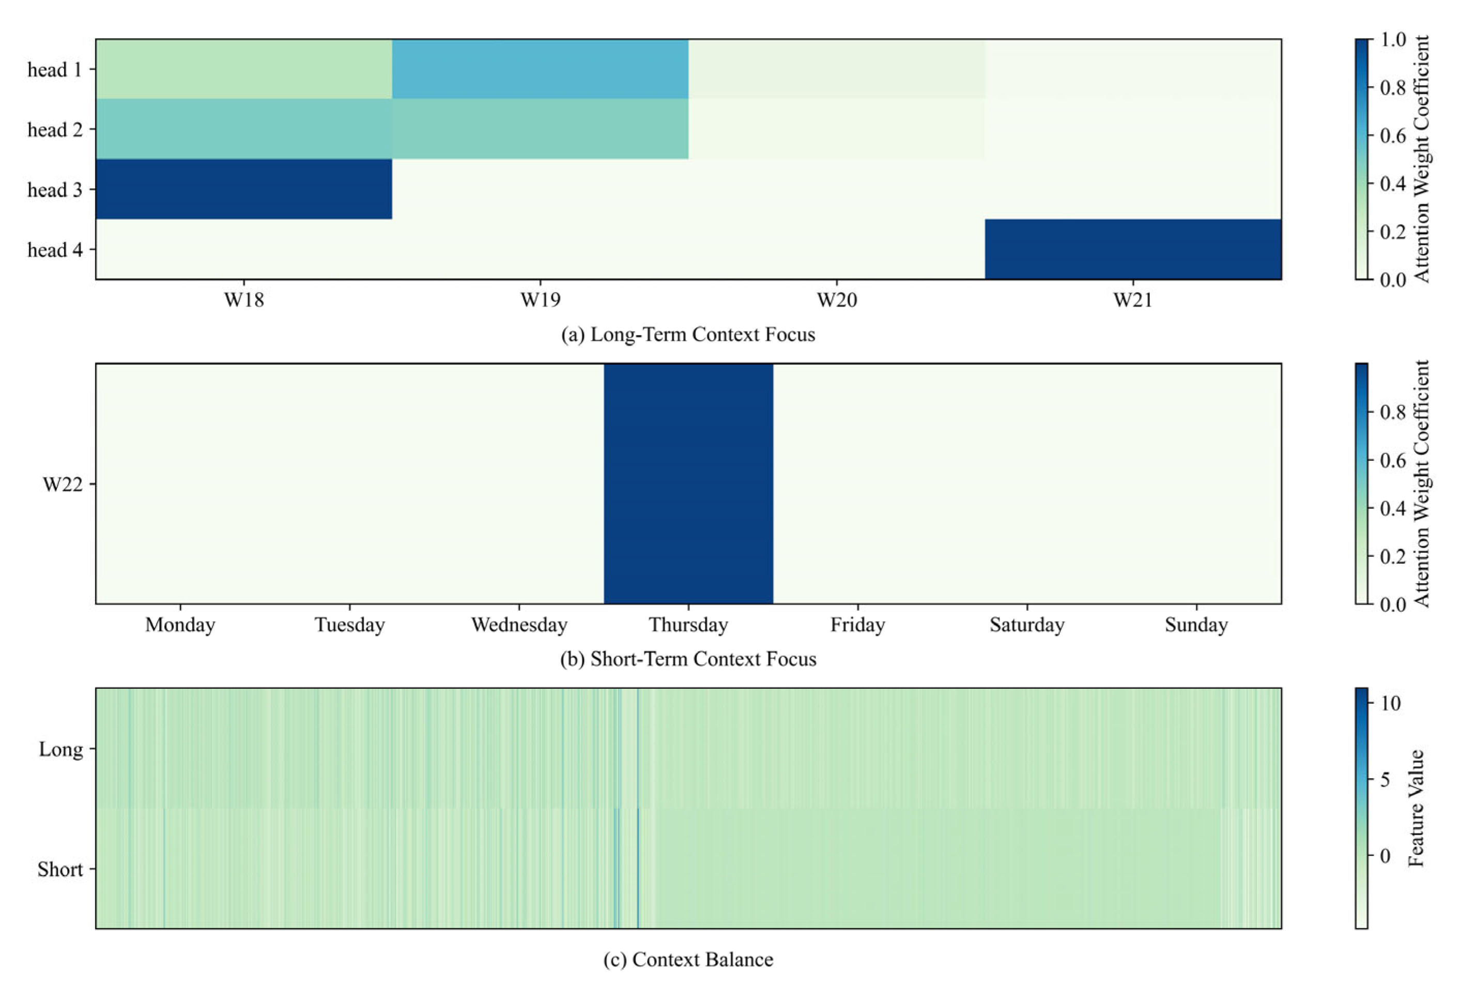Click the Long-Term Context Focus caption
Viewport: 1460px width, 999px height.
point(688,335)
